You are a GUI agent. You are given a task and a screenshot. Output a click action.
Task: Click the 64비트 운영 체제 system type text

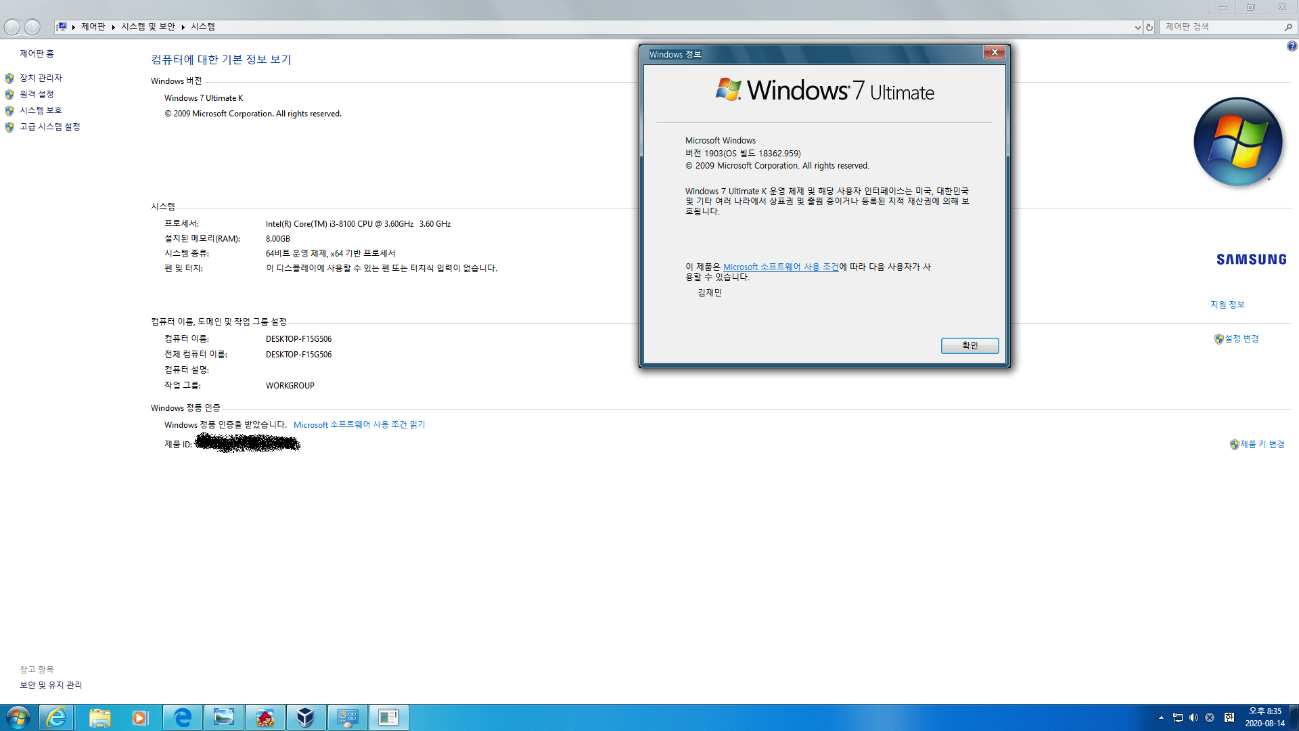[x=330, y=254]
